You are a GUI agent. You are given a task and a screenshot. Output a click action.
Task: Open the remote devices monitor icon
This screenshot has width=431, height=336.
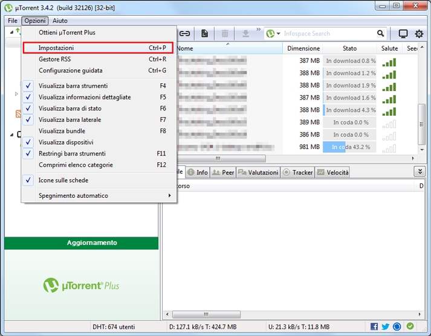click(x=403, y=34)
